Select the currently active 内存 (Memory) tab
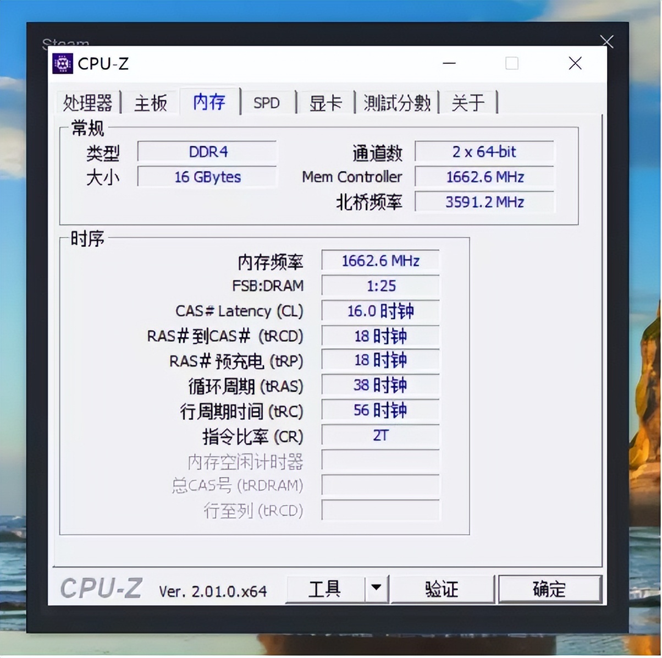This screenshot has height=658, width=662. click(209, 102)
